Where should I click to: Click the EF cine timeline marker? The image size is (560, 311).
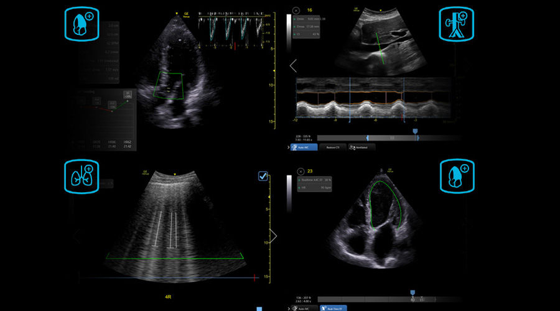click(x=412, y=292)
